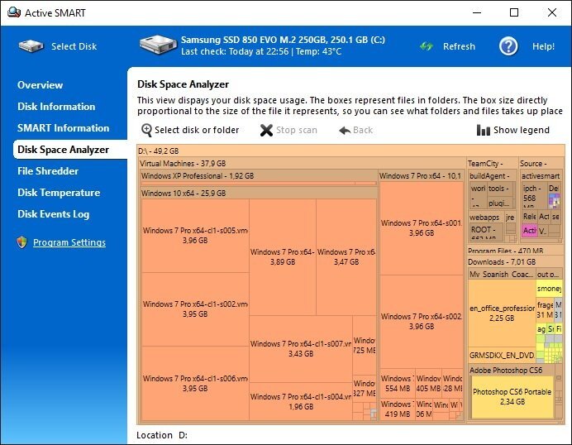The width and height of the screenshot is (572, 445).
Task: Select the Windows 7 Pro x64-cl1-s004 1,96 GB block
Action: (x=301, y=401)
